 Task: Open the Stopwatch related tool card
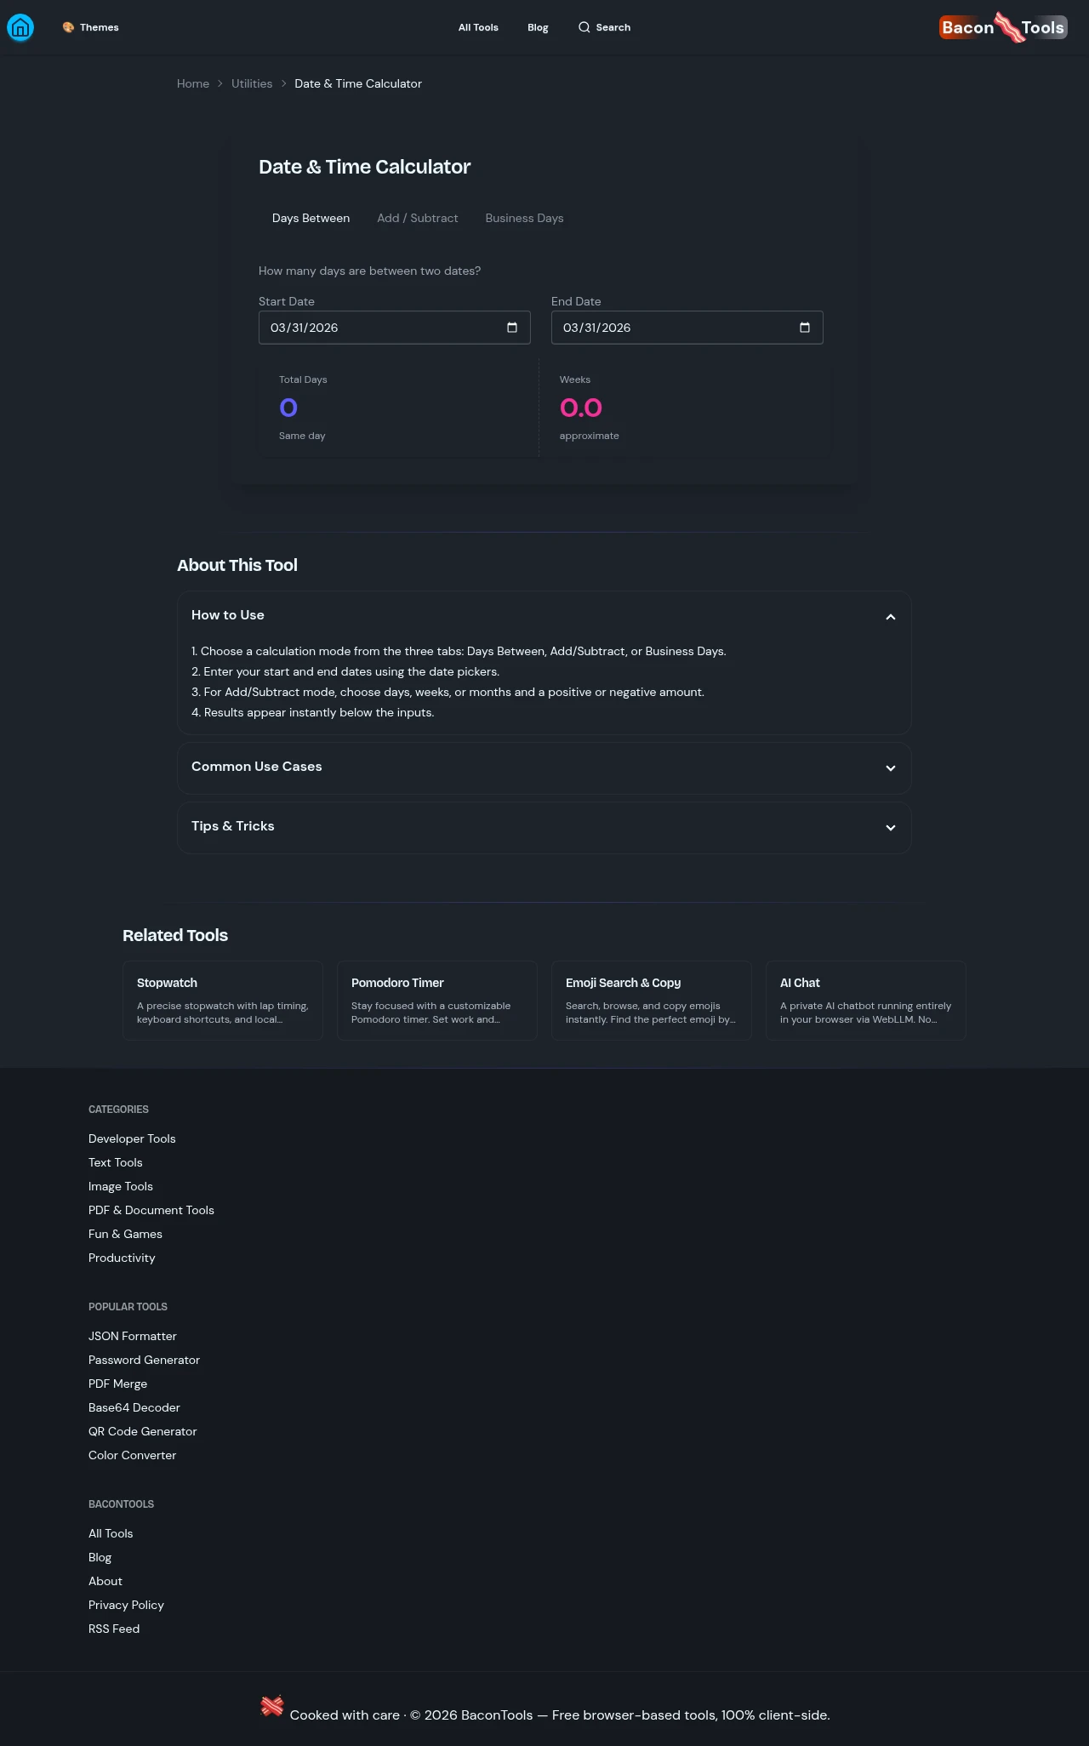223,1000
